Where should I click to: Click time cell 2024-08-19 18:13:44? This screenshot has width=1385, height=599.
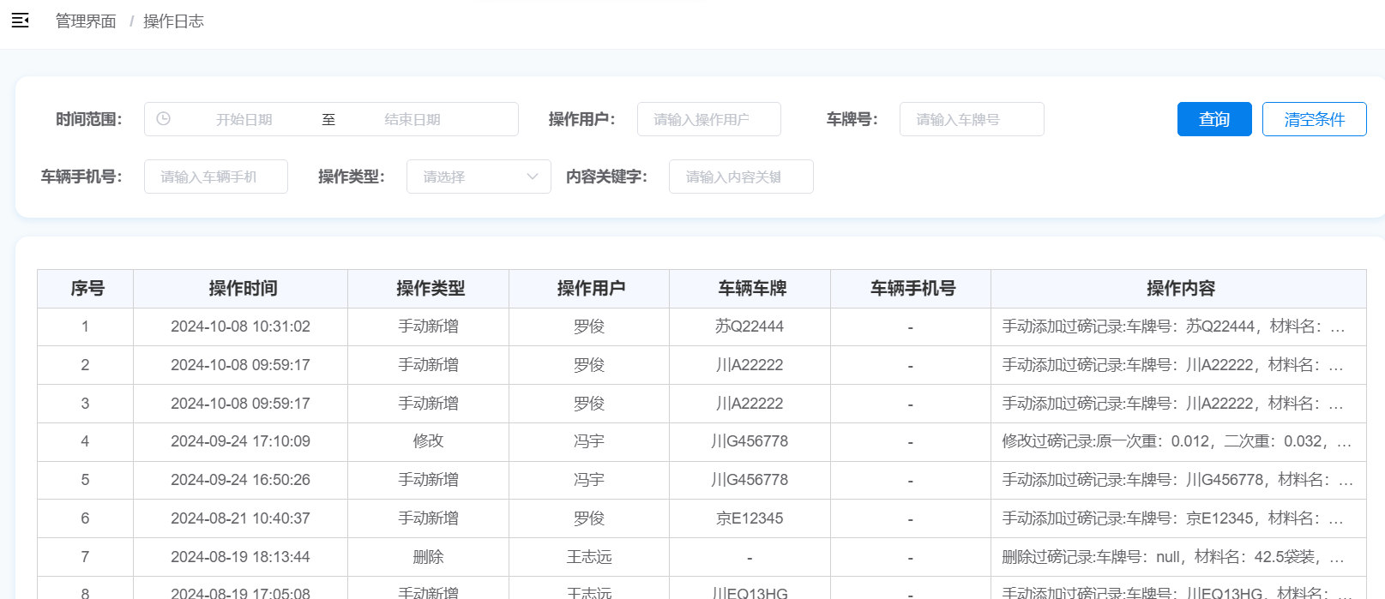(x=241, y=557)
